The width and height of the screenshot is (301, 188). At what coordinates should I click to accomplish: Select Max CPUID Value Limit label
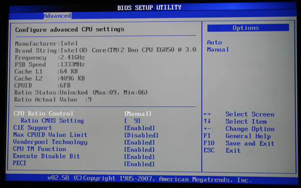tap(50, 135)
